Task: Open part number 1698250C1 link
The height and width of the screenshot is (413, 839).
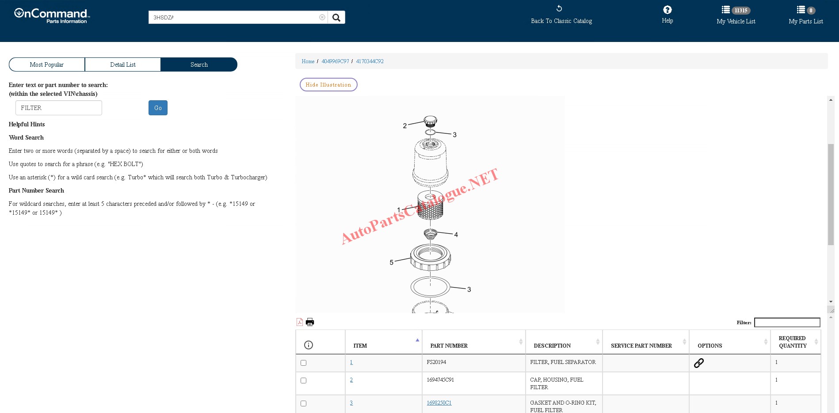Action: pyautogui.click(x=439, y=403)
